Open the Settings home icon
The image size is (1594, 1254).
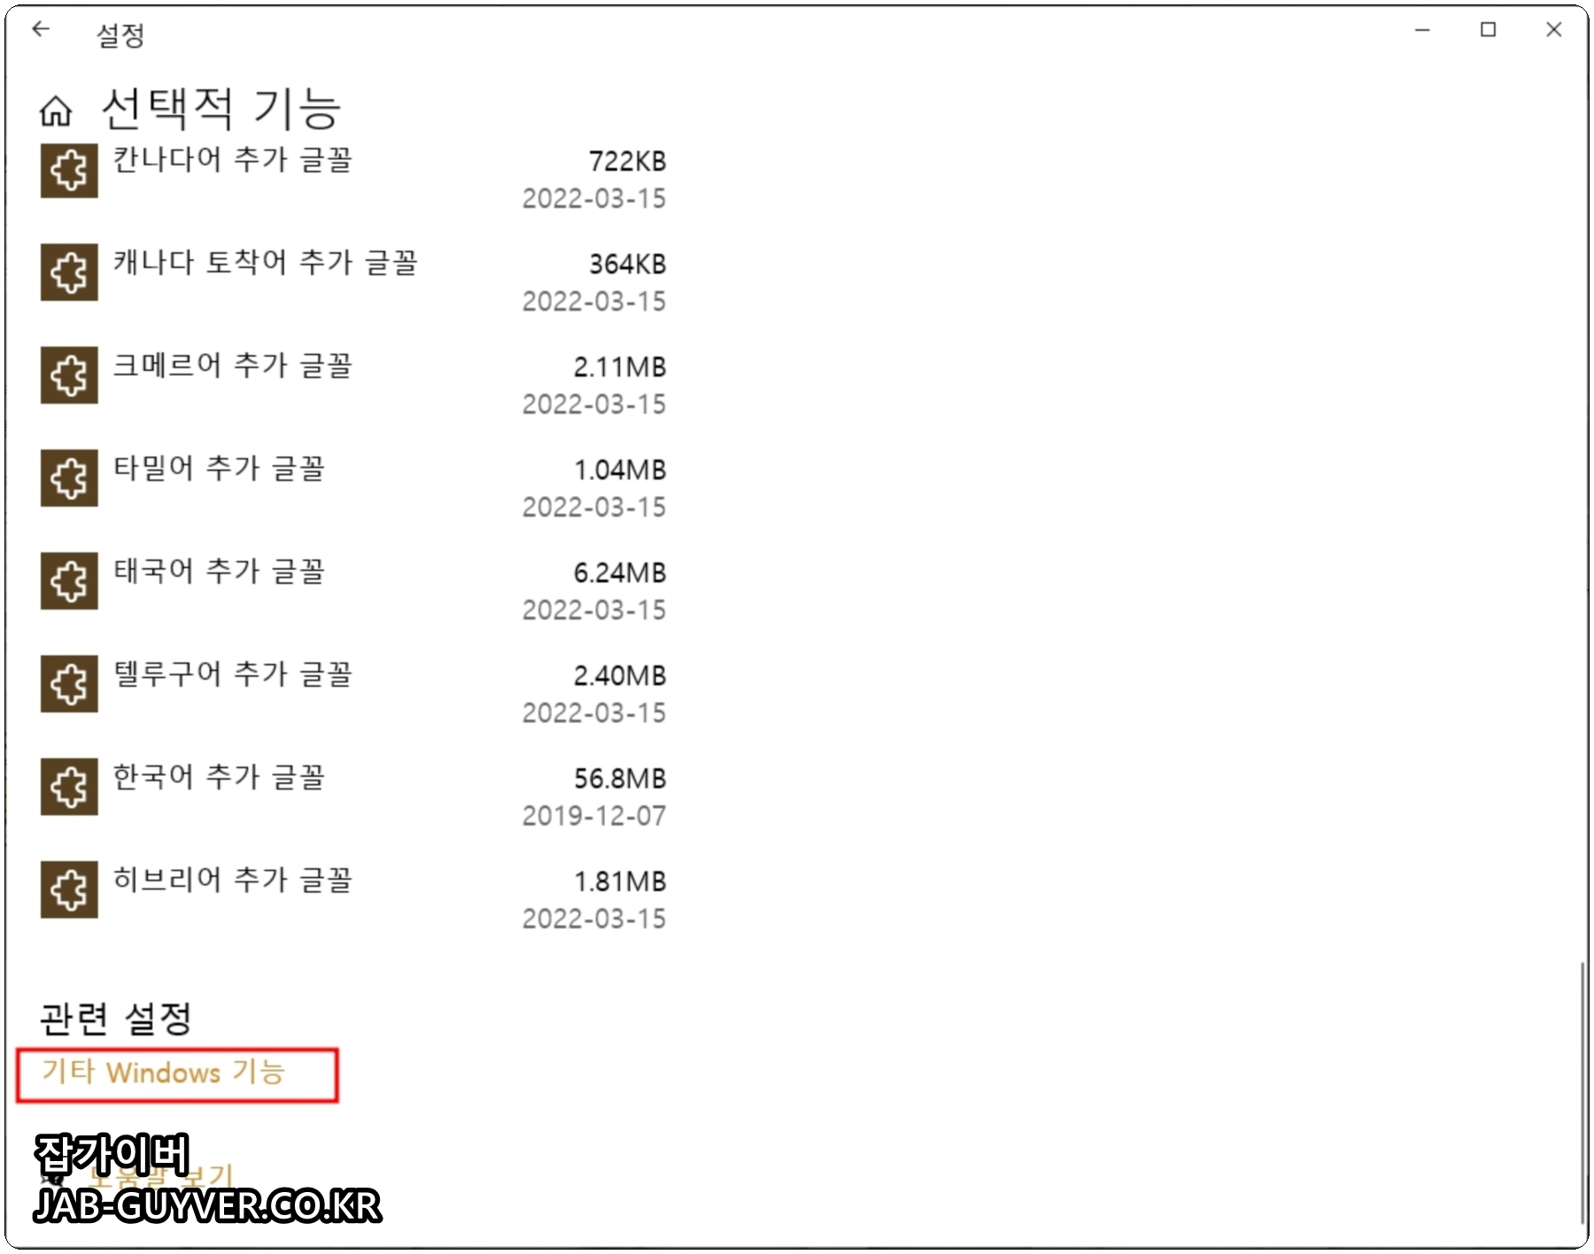[x=56, y=111]
